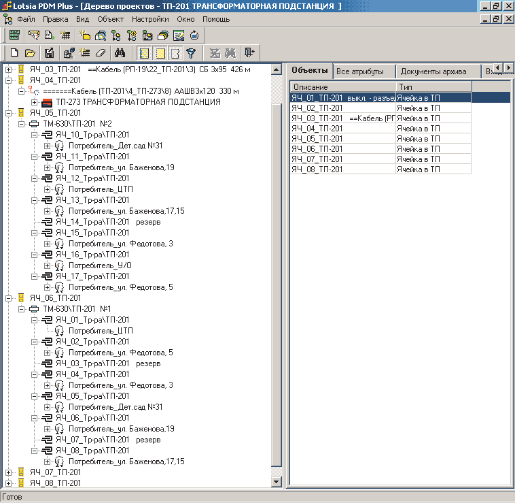Toggle the list view mode button

click(x=144, y=53)
